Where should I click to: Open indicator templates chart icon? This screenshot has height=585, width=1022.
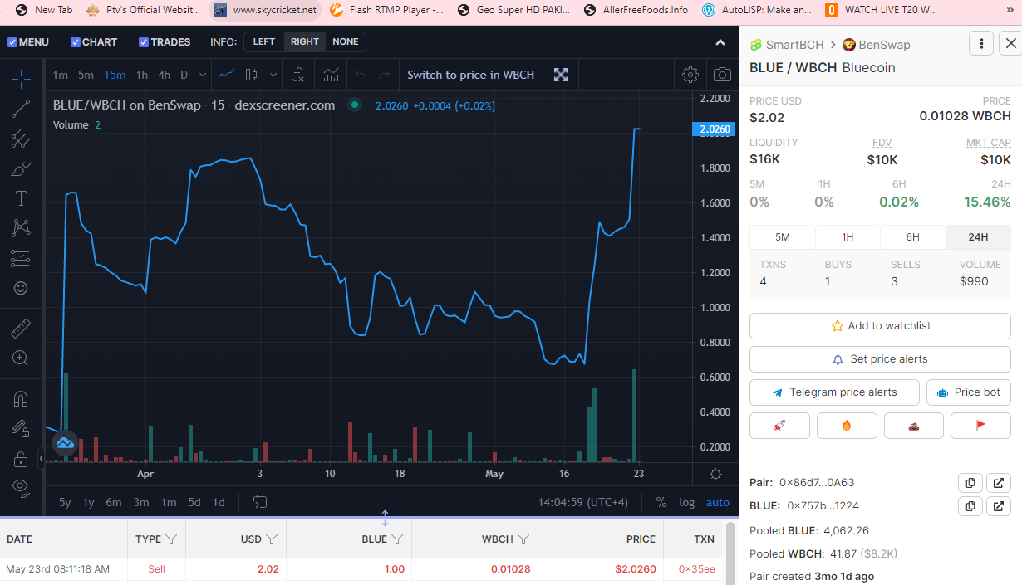[331, 75]
